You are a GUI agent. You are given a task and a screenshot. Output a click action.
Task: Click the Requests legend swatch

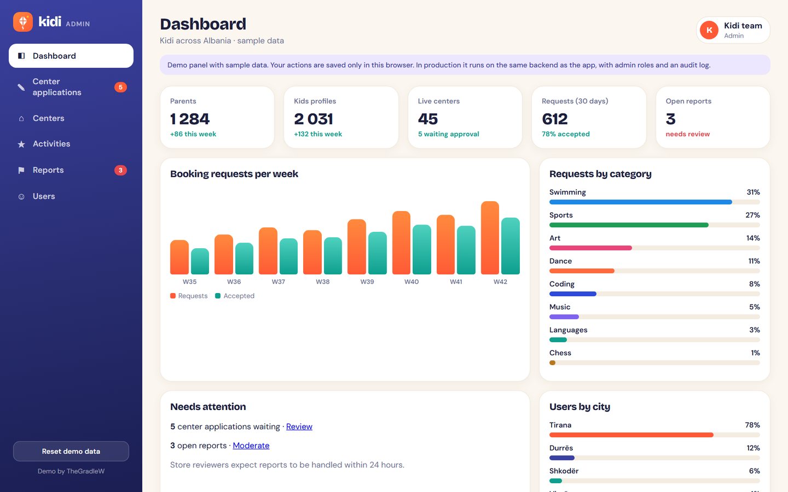[173, 296]
